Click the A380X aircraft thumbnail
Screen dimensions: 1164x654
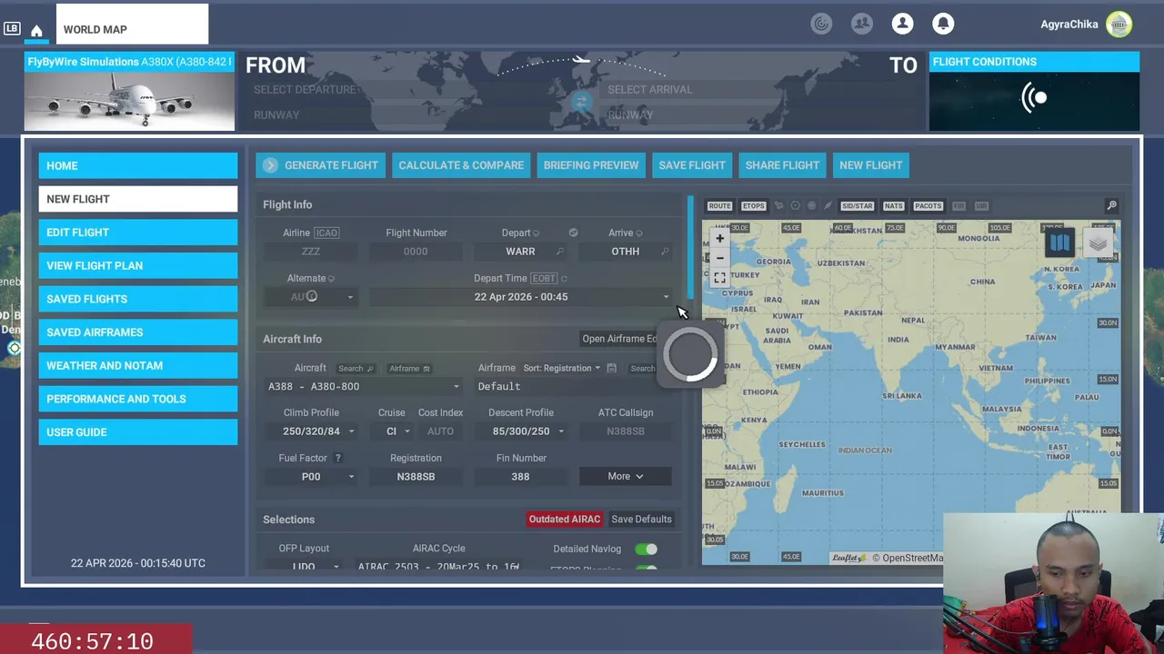click(129, 102)
